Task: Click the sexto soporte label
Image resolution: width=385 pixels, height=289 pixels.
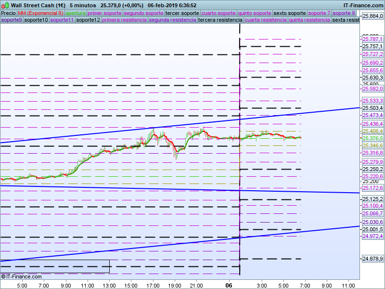Action: click(x=290, y=13)
